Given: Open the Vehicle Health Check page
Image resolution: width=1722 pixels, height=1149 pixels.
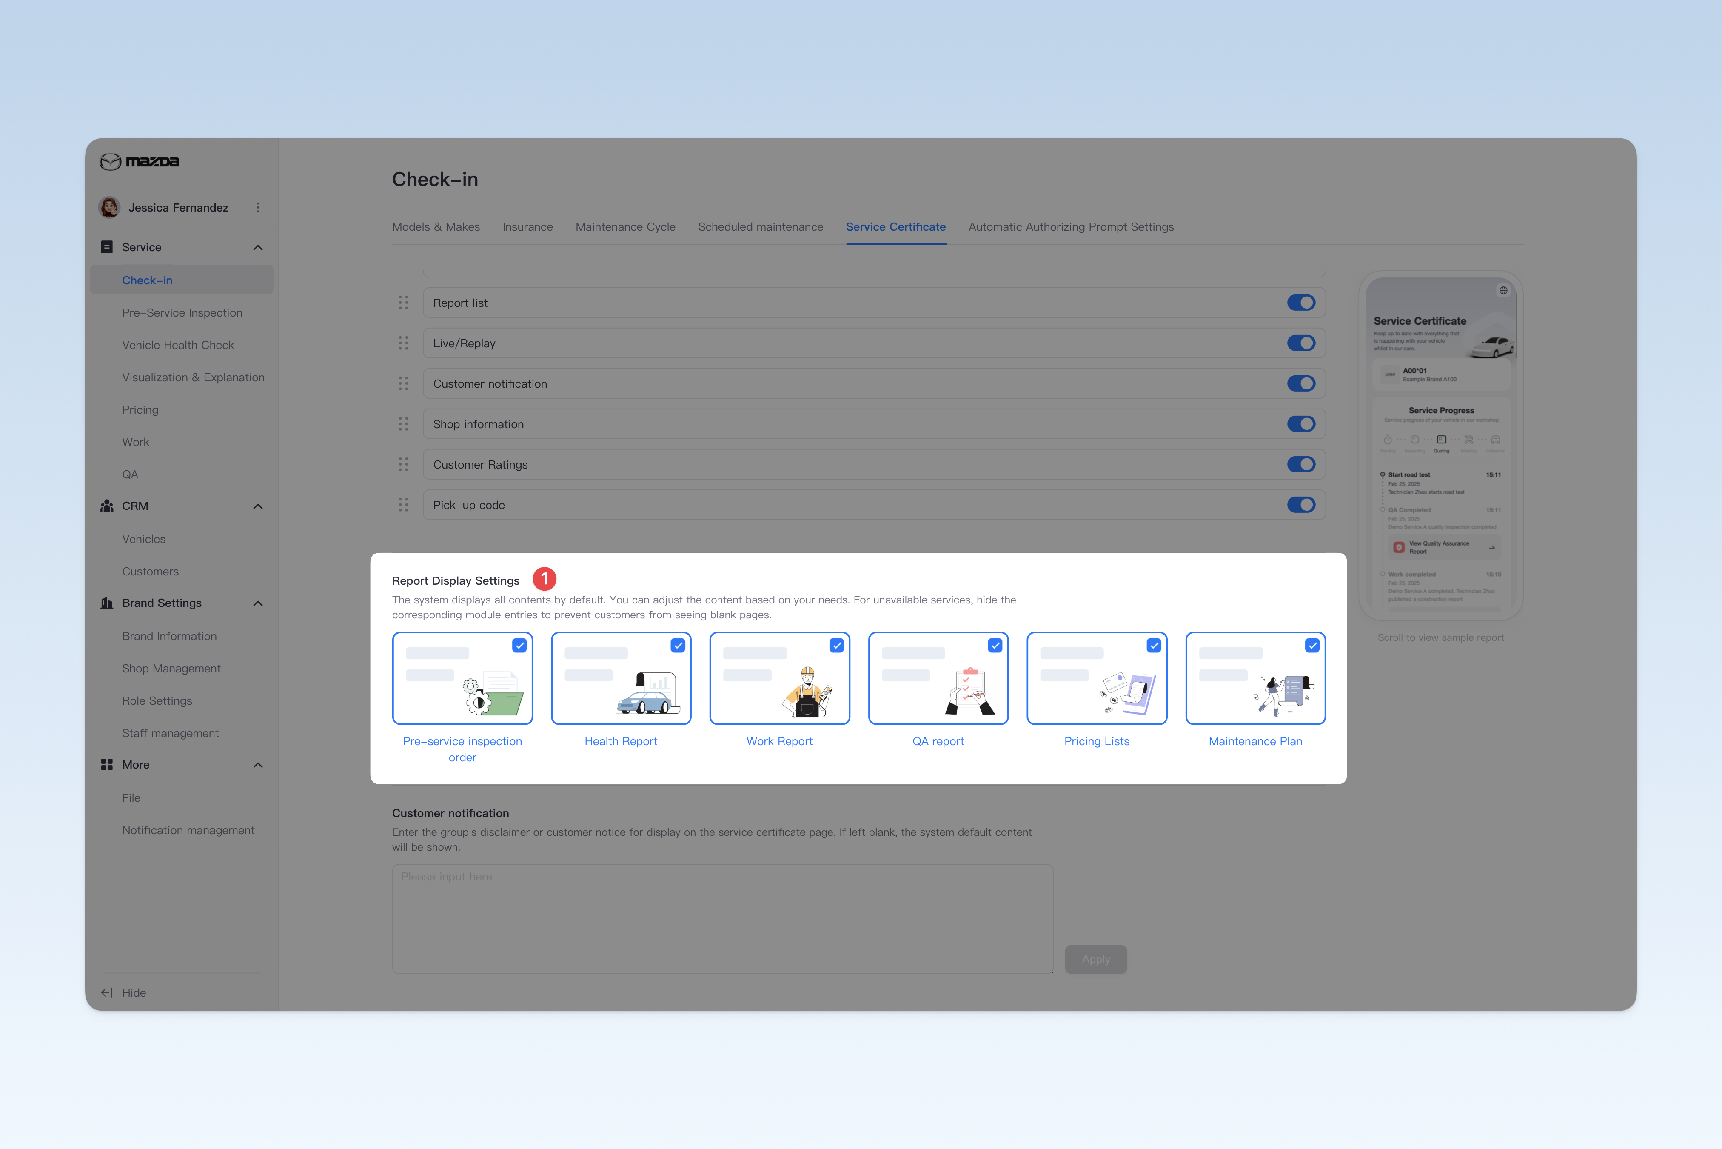Looking at the screenshot, I should tap(178, 345).
